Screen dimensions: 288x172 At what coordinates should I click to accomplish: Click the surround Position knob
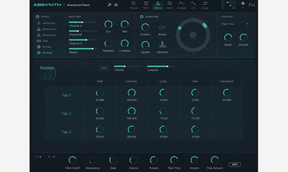tap(145, 27)
